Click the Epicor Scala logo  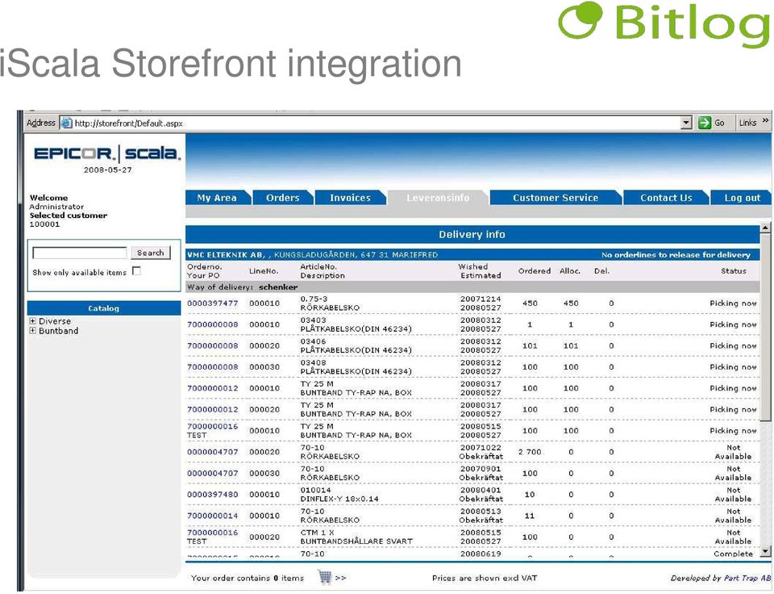(107, 153)
